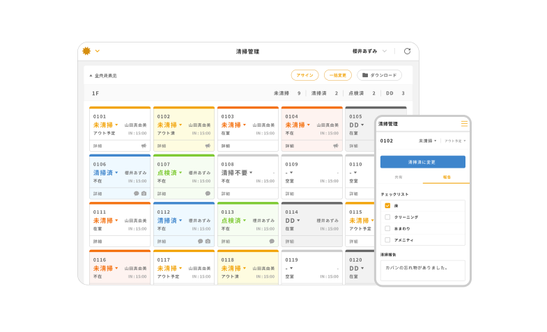
Task: Click the sun logo icon in header
Action: pos(86,51)
